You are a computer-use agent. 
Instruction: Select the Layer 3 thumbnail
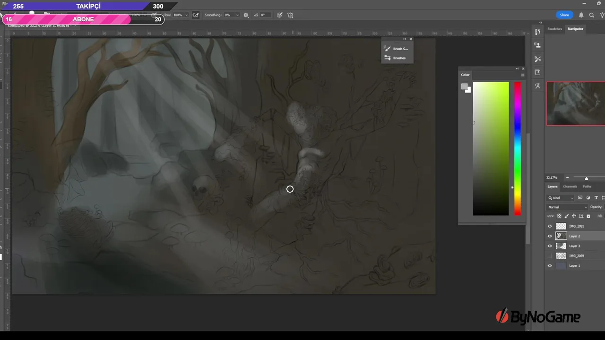561,246
